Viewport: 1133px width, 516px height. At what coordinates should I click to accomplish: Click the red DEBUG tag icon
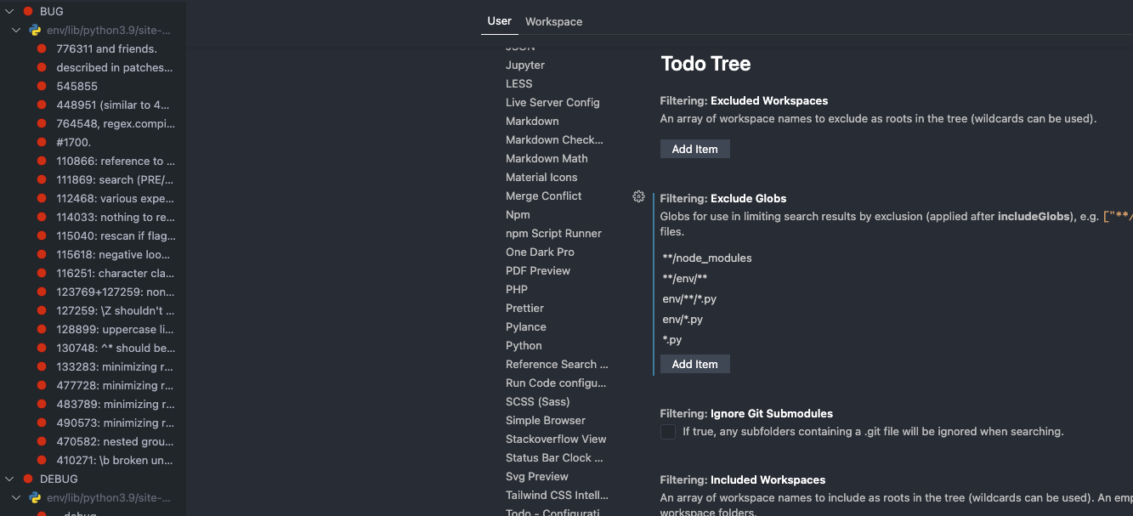point(27,479)
